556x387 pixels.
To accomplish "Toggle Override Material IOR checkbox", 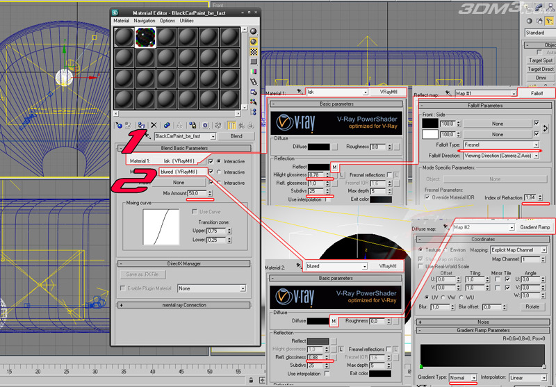I will click(x=425, y=197).
